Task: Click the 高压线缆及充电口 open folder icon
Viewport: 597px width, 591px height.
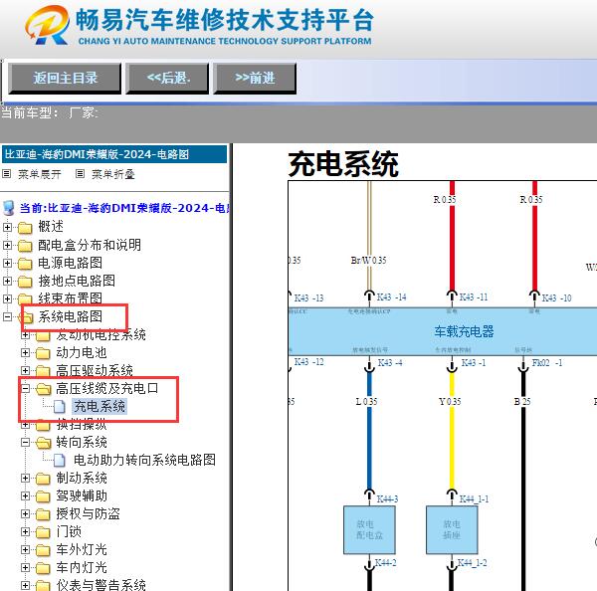Action: 44,389
